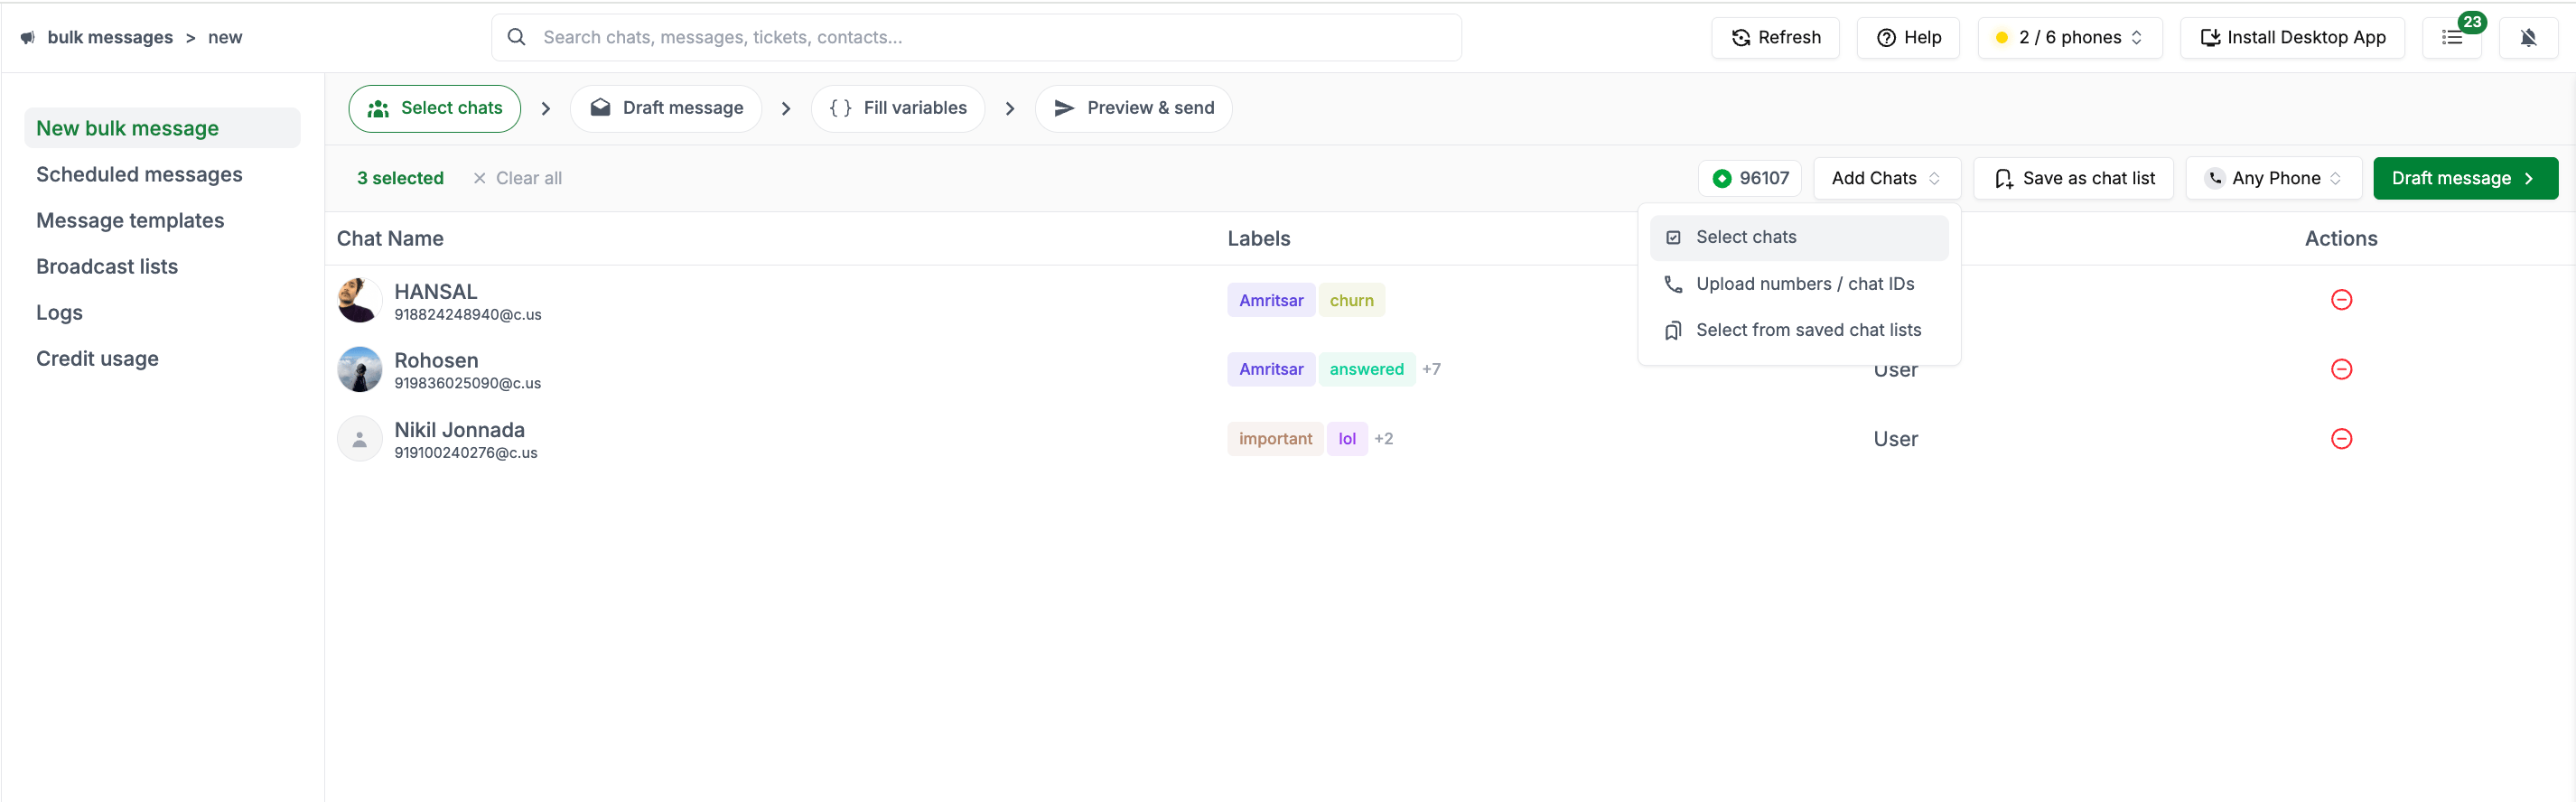Screen dimensions: 2576x802
Task: Click User type in Nikil Jonnada row
Action: point(1895,439)
